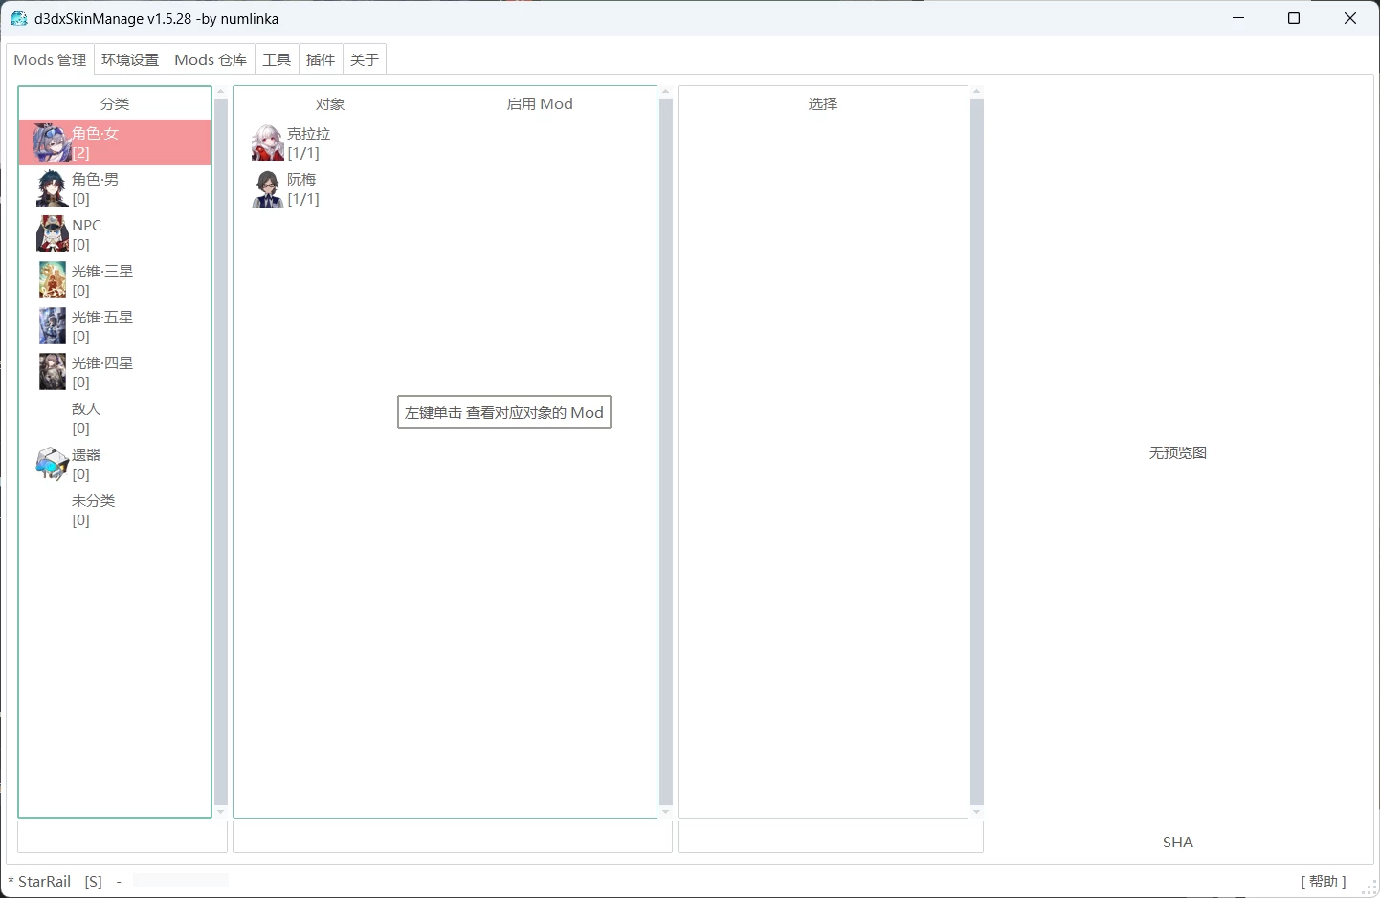This screenshot has width=1380, height=898.
Task: Click the d3dxSkinManage app icon in title bar
Action: coord(18,18)
